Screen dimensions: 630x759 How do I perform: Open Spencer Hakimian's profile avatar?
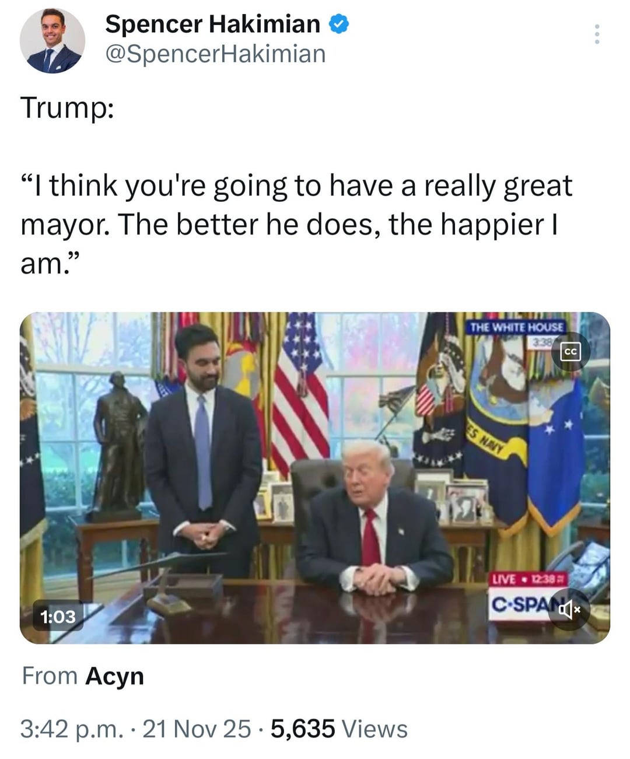pyautogui.click(x=52, y=41)
